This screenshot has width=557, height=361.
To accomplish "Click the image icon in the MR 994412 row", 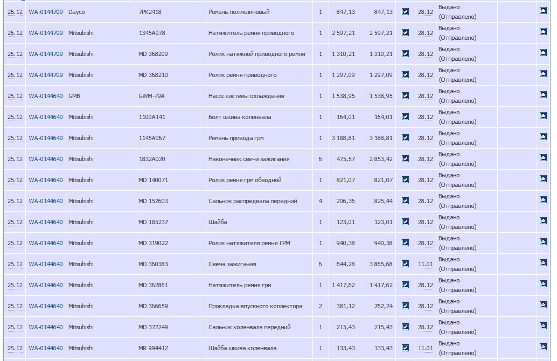I will click(543, 346).
